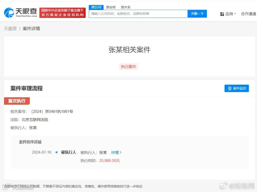Viewport: 257px width, 192px height.
Task: Click the breadcrumb separator chevron
Action: [20, 29]
